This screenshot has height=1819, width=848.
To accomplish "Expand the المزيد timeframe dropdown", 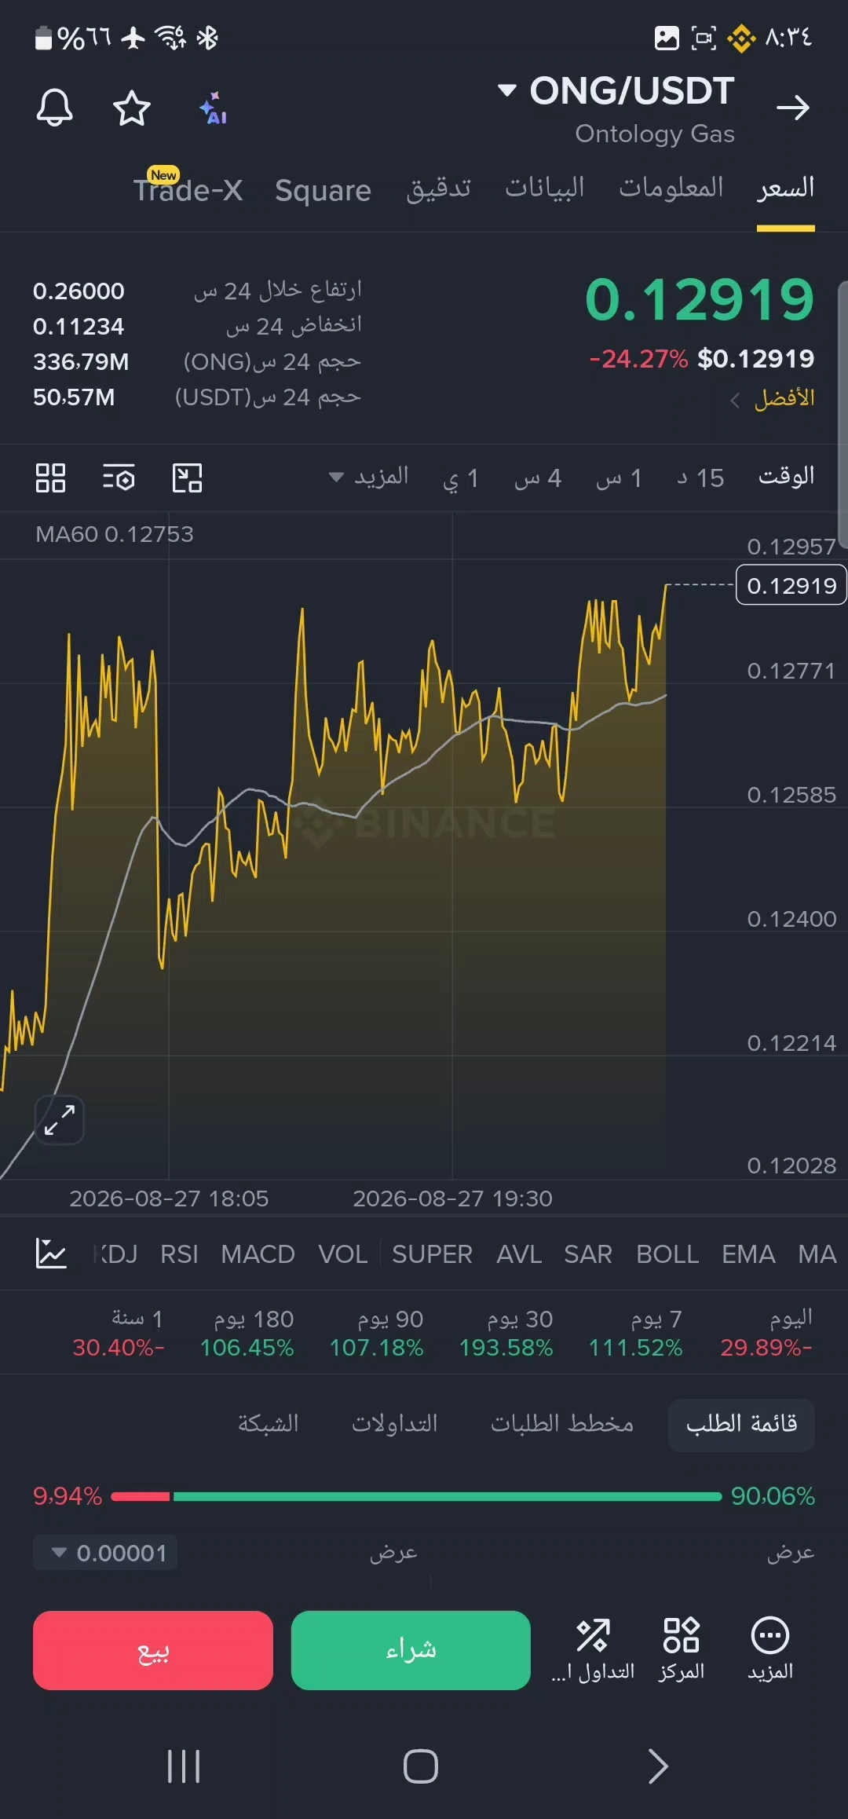I will coord(369,477).
